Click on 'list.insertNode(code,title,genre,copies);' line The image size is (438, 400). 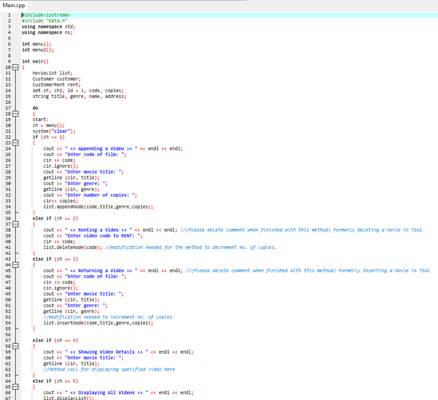[98, 323]
